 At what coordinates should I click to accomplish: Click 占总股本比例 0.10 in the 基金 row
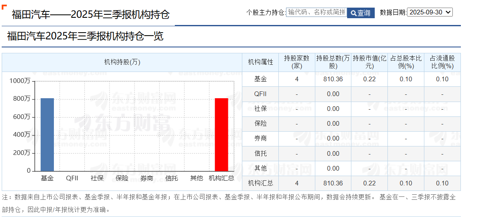(406, 79)
